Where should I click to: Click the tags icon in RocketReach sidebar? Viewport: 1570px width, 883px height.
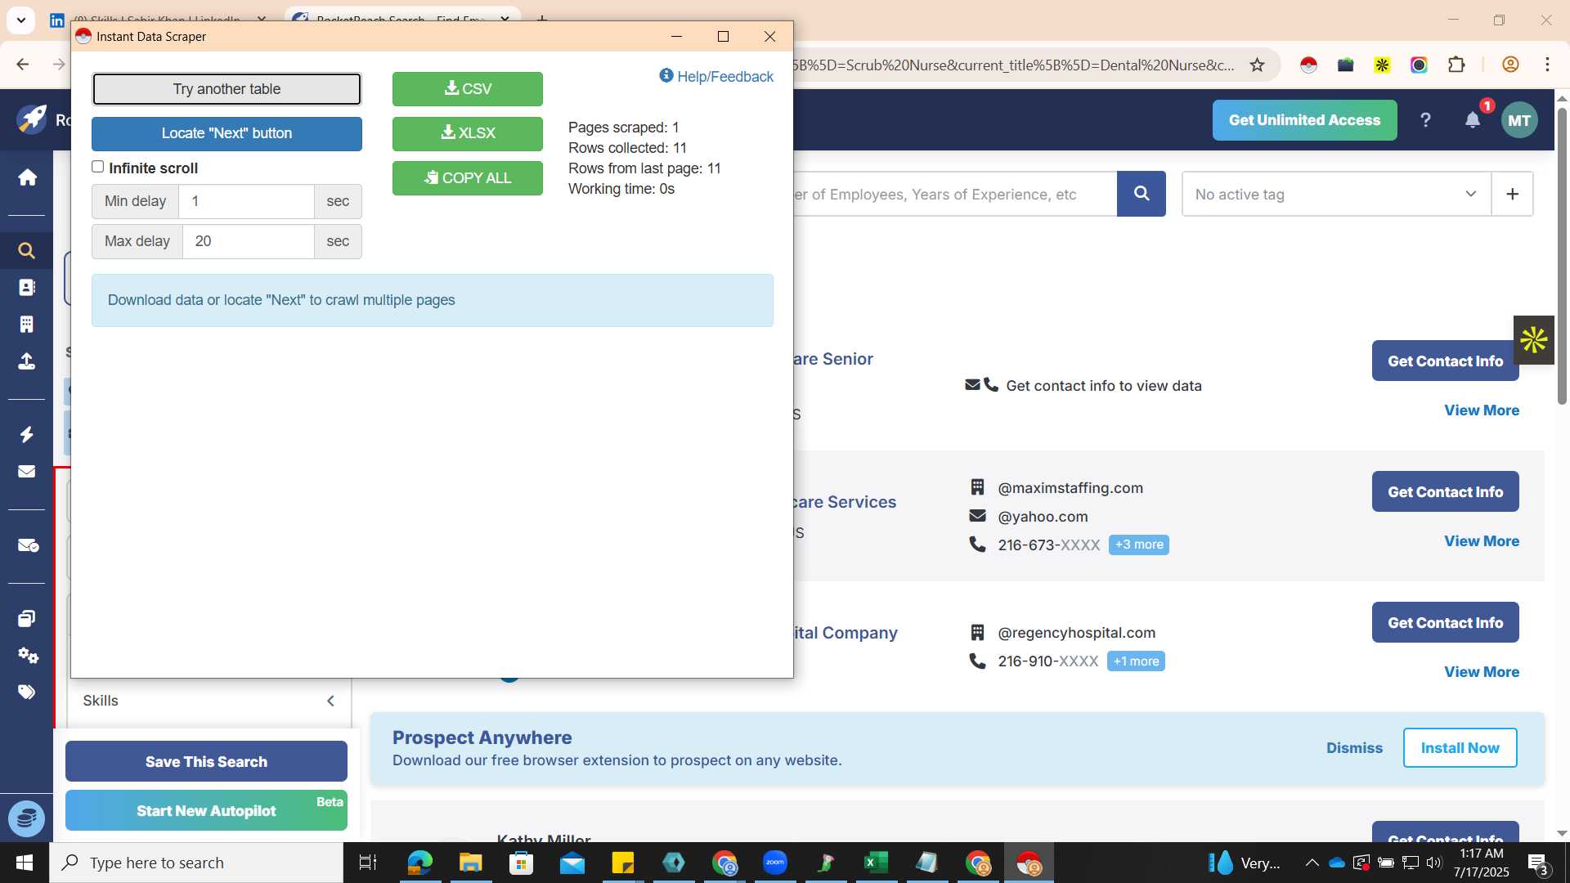(x=27, y=692)
